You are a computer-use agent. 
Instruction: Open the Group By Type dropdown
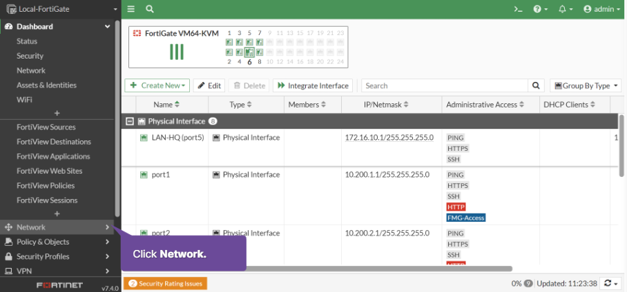(586, 85)
